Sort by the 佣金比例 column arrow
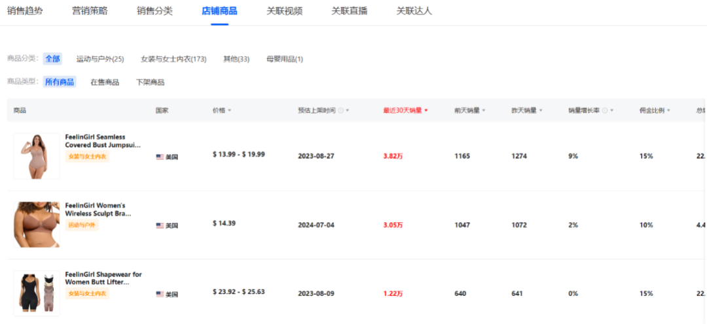This screenshot has height=324, width=707. [x=668, y=110]
